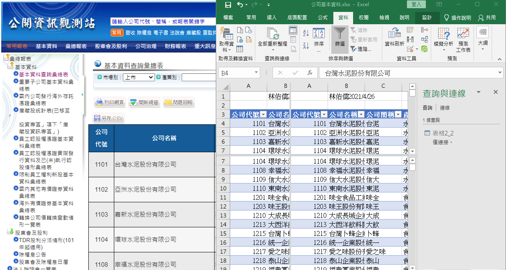Click sidebar link 除權息公告

click(x=32, y=254)
